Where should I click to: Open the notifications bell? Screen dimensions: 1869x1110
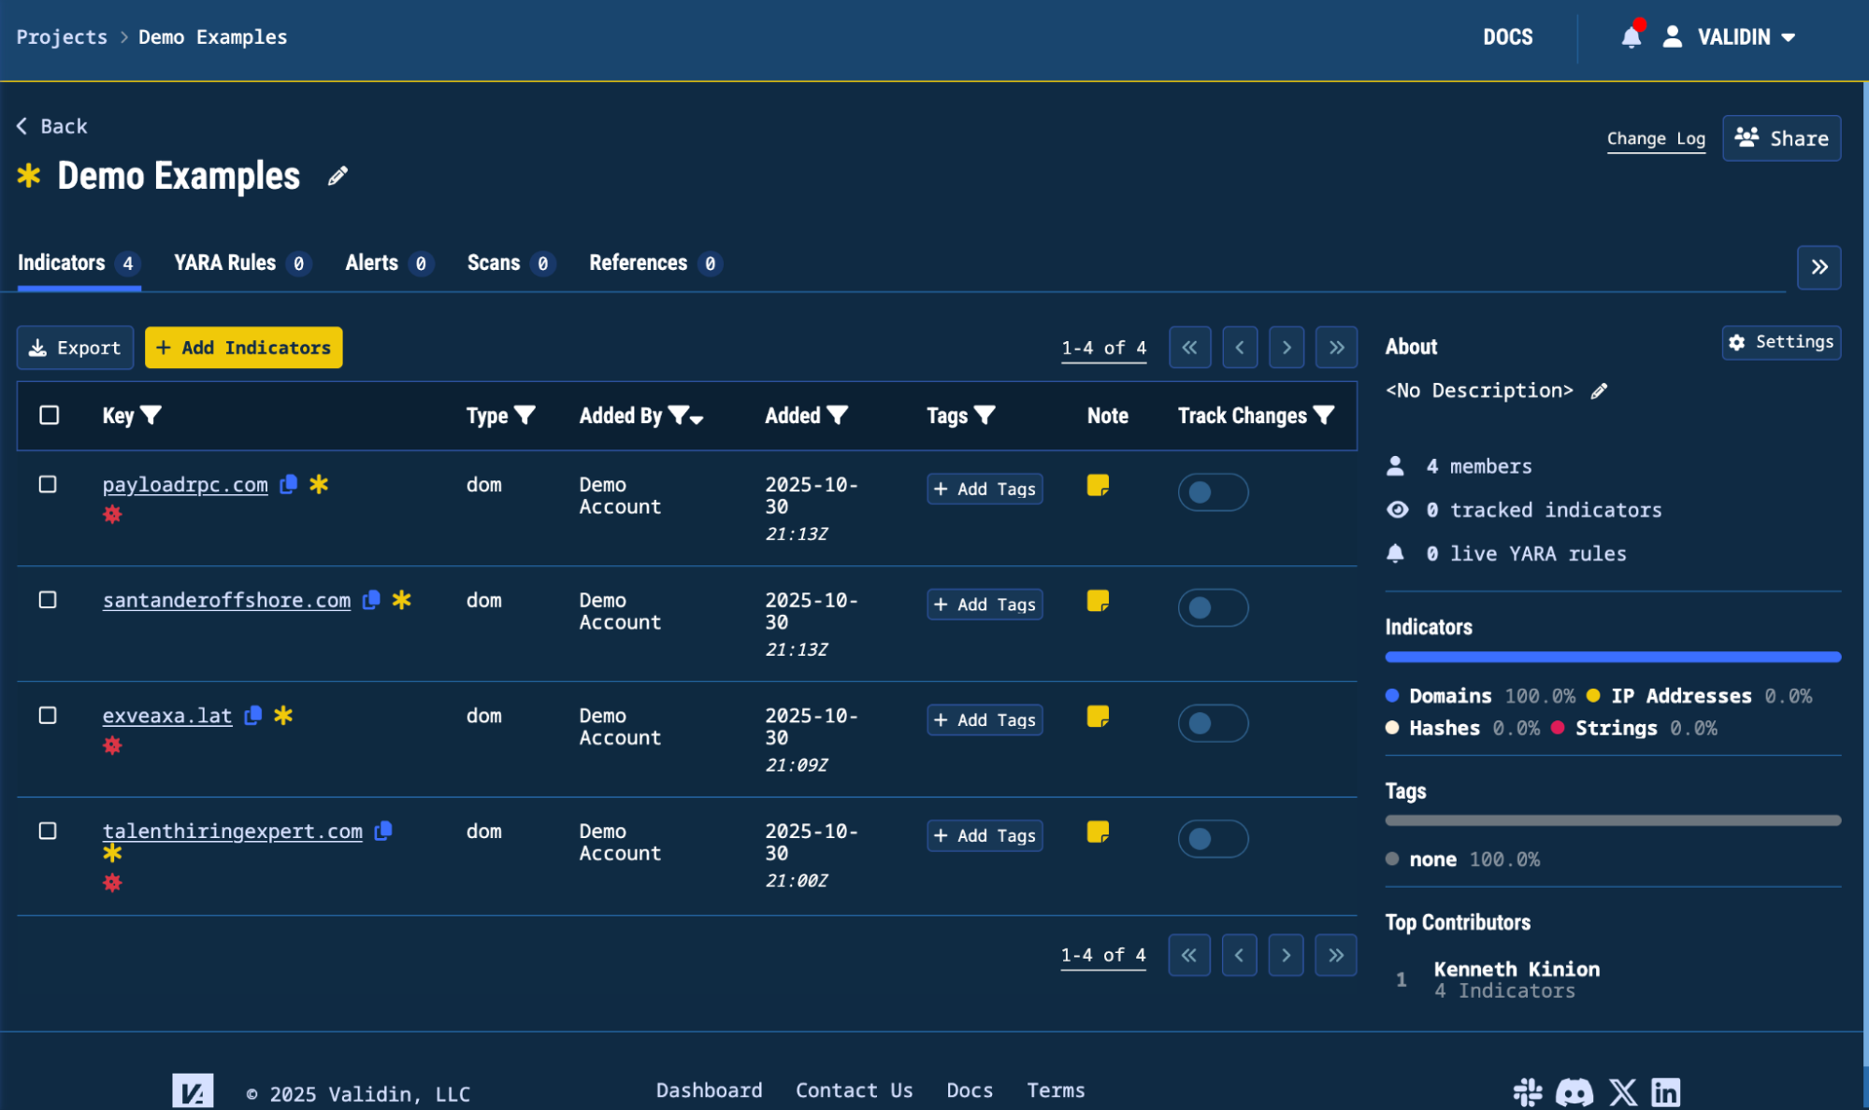tap(1631, 37)
